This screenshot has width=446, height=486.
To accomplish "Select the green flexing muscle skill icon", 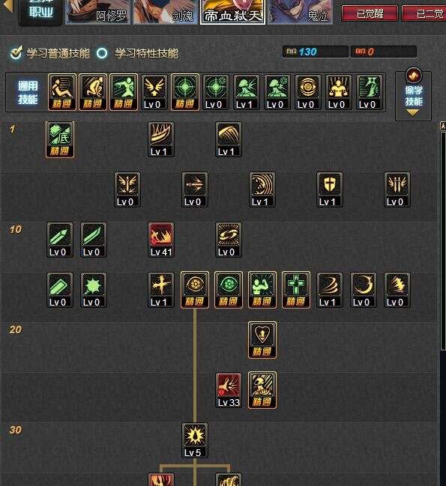I will (262, 290).
